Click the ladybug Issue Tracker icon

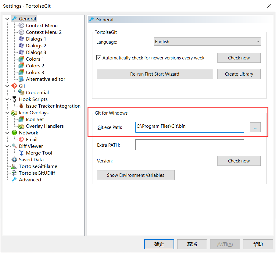[x=21, y=106]
